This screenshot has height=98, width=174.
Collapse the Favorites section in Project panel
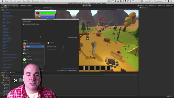1,76
